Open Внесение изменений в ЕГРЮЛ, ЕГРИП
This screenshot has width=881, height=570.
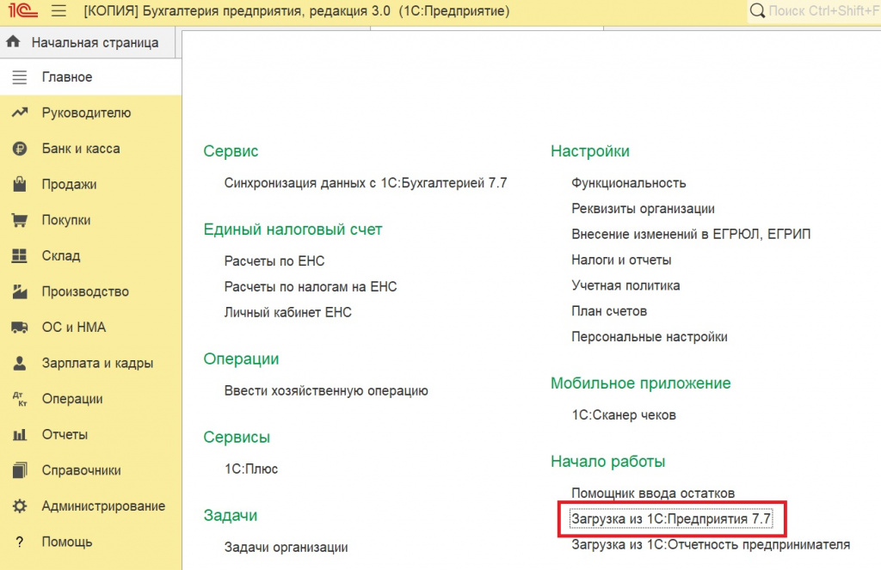click(x=691, y=234)
